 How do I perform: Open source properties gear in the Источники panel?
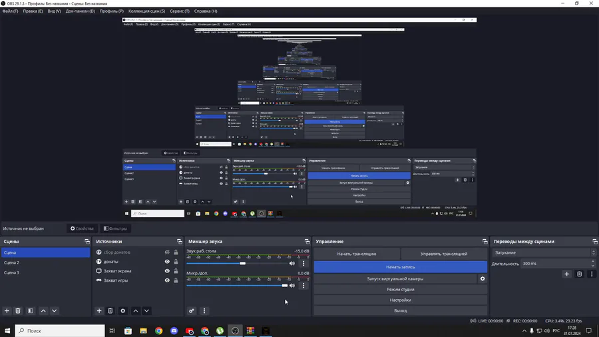pos(122,311)
